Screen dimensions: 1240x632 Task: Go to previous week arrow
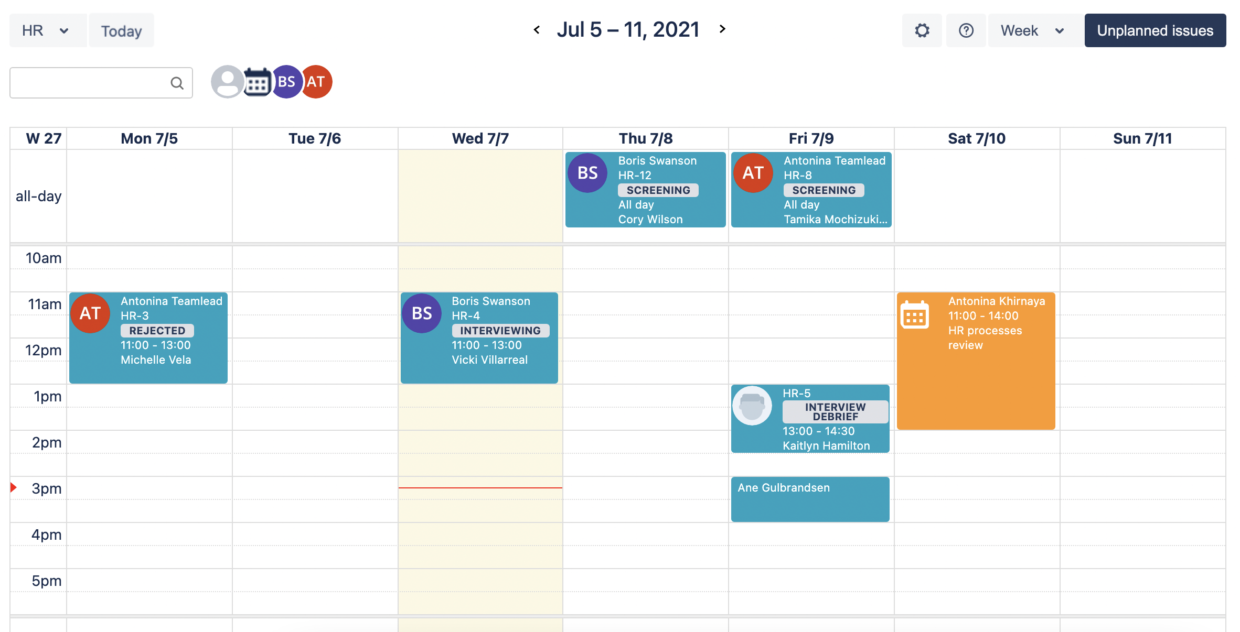(x=537, y=30)
